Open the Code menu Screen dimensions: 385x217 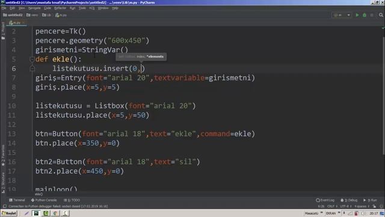[48, 8]
